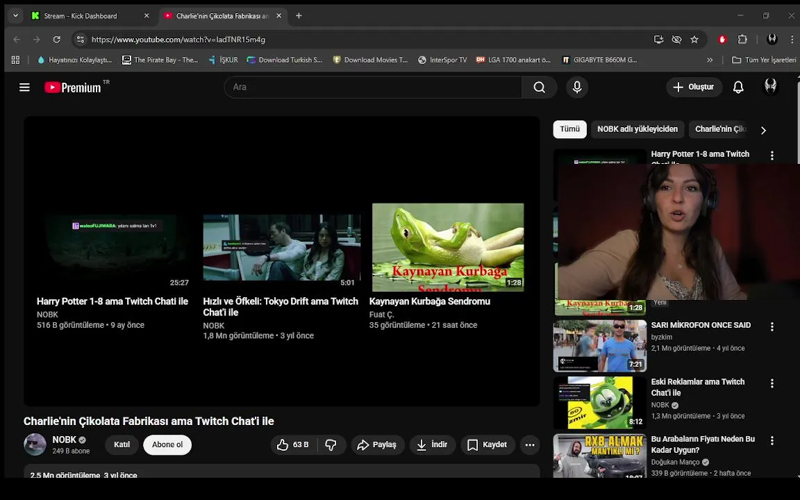Click Fuat Ç. channel name

tap(382, 315)
